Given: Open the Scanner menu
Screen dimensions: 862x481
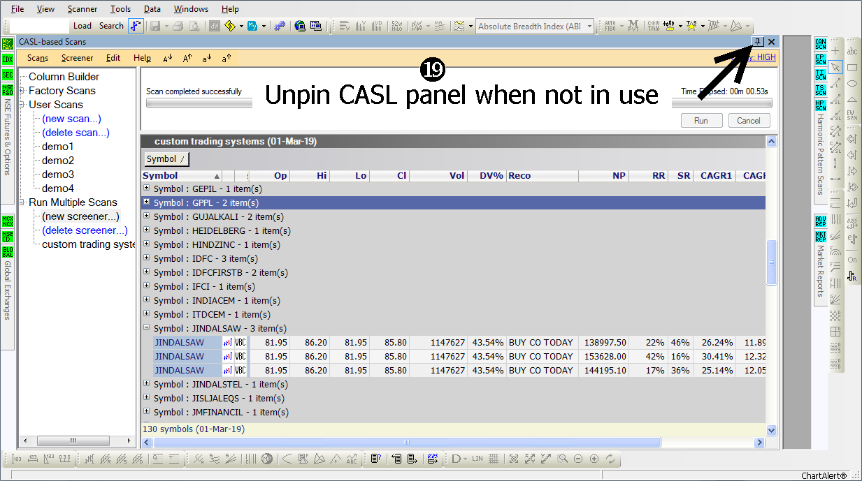Looking at the screenshot, I should [82, 9].
